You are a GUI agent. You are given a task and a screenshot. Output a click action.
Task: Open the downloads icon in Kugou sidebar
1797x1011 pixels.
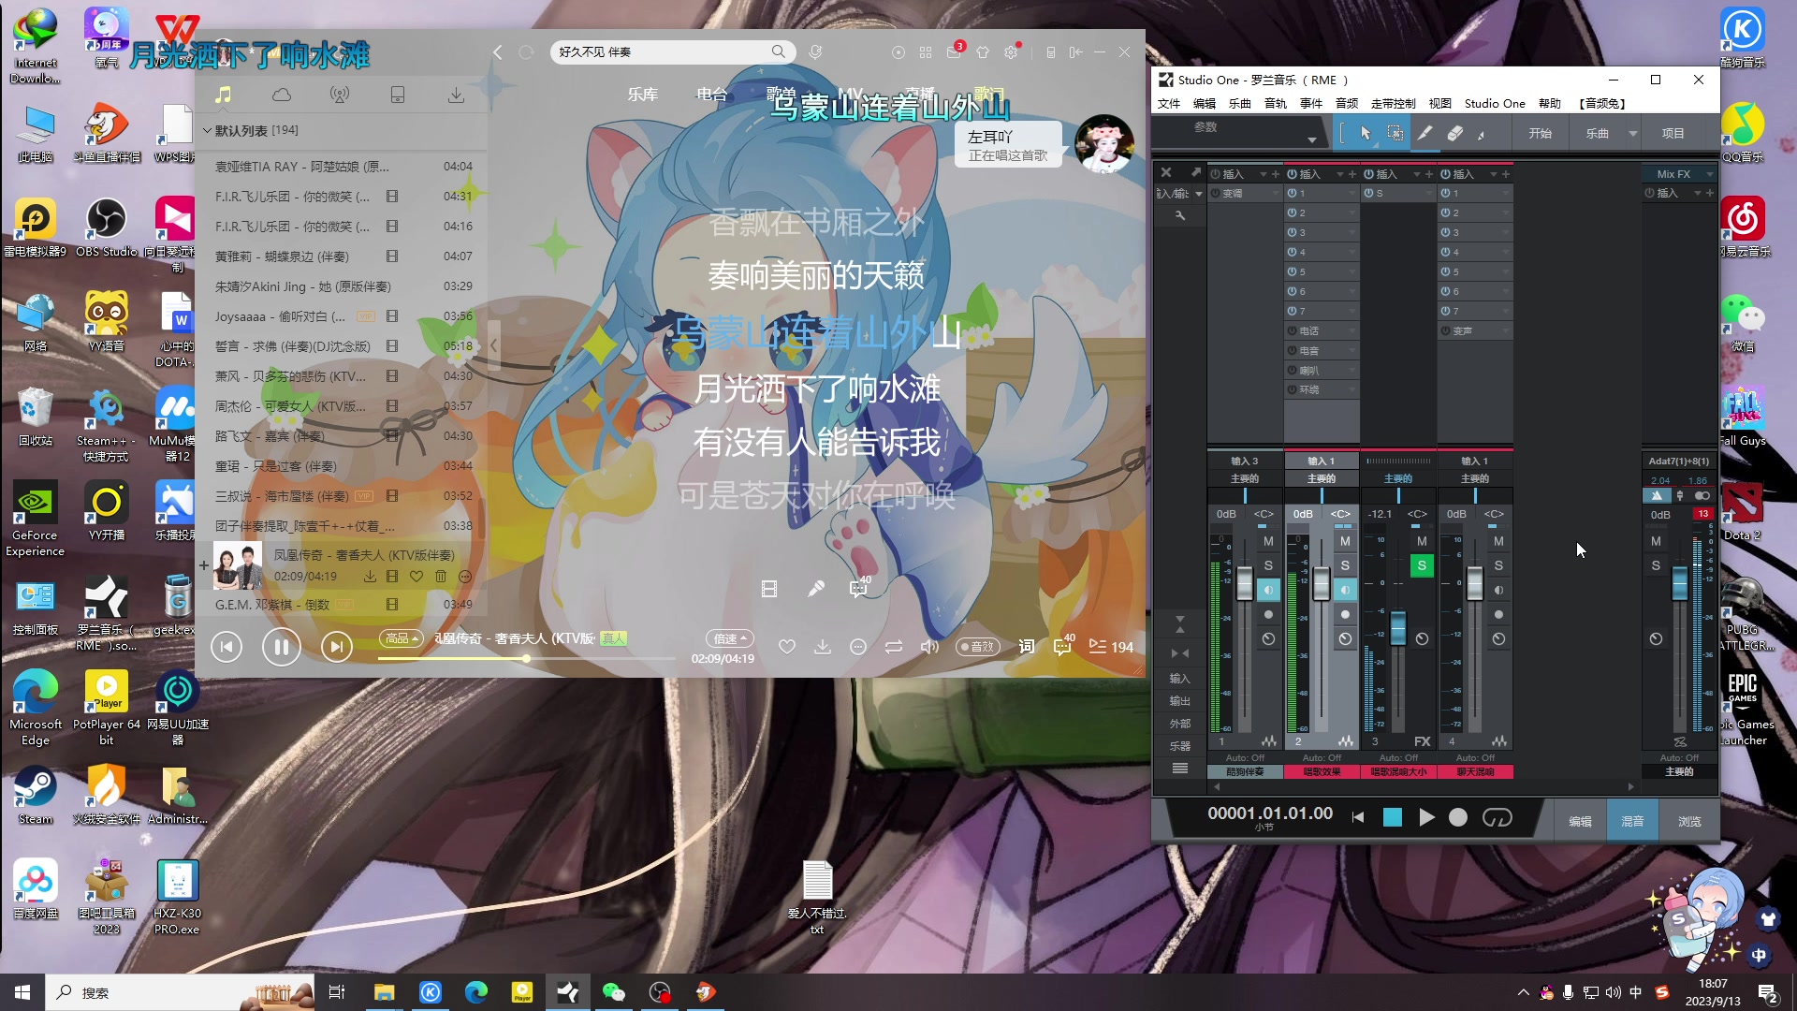(x=456, y=95)
